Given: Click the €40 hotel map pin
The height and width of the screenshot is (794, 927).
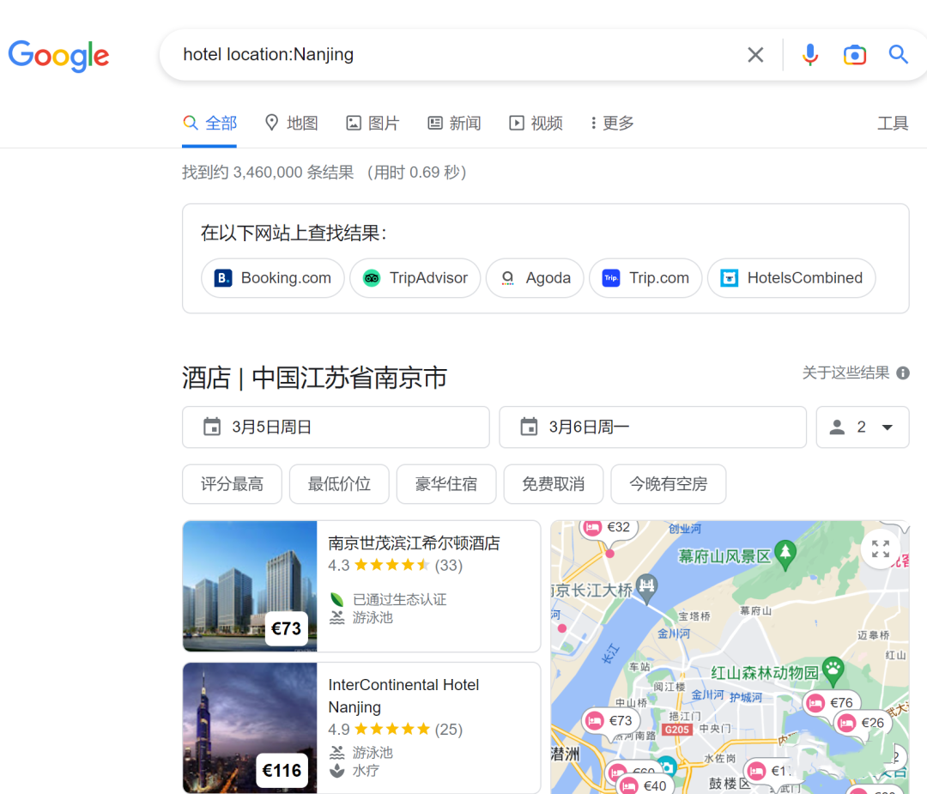Looking at the screenshot, I should 644,785.
